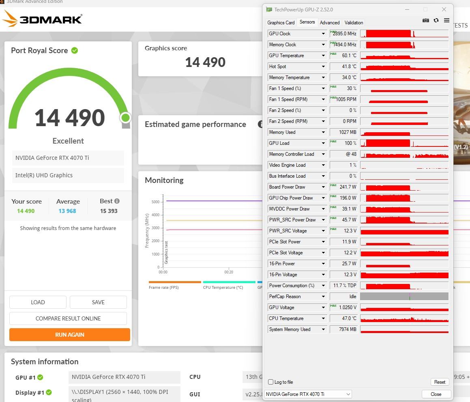Click the Power Consumption value 11.7 % TDP
Viewport: 470px width, 402px height.
[x=343, y=286]
